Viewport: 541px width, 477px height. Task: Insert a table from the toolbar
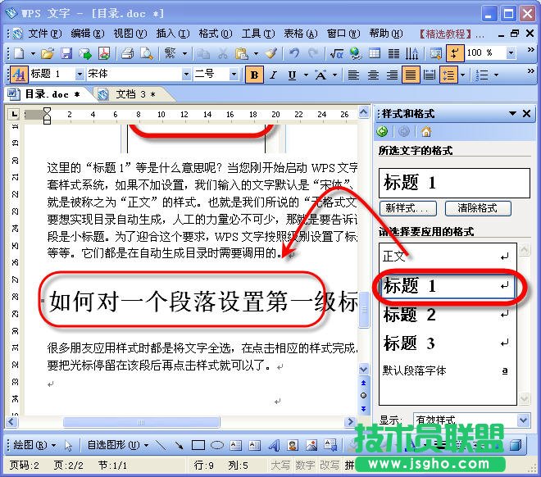(x=375, y=53)
